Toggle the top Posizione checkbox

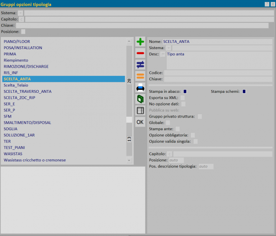[23, 32]
